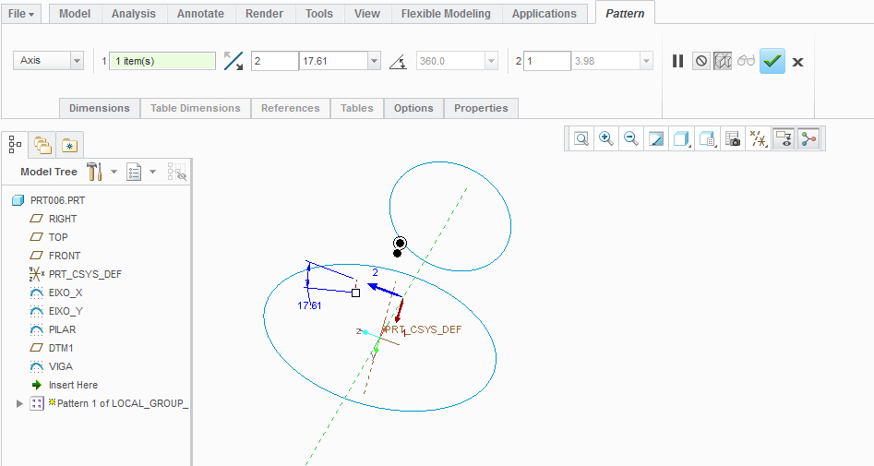
Task: Open the Options slide-down panel
Action: 413,108
